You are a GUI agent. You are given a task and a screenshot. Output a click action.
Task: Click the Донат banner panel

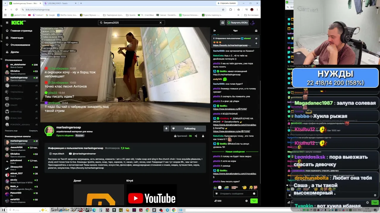[99, 195]
